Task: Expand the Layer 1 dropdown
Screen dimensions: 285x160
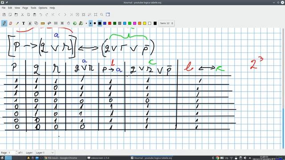Action: pos(45,152)
